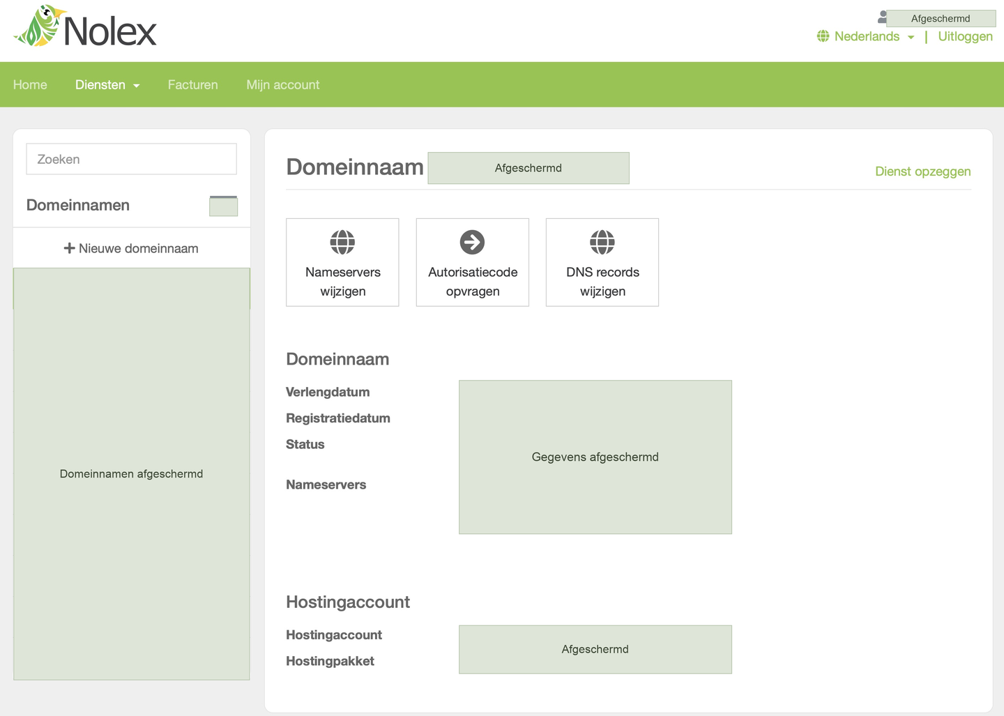This screenshot has width=1004, height=716.
Task: Open the Facturen menu item
Action: click(193, 85)
